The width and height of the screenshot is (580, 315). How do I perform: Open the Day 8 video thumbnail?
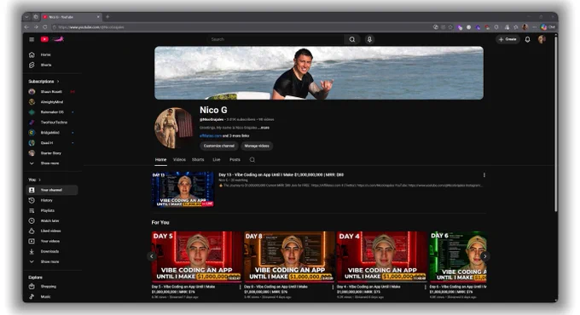click(289, 256)
